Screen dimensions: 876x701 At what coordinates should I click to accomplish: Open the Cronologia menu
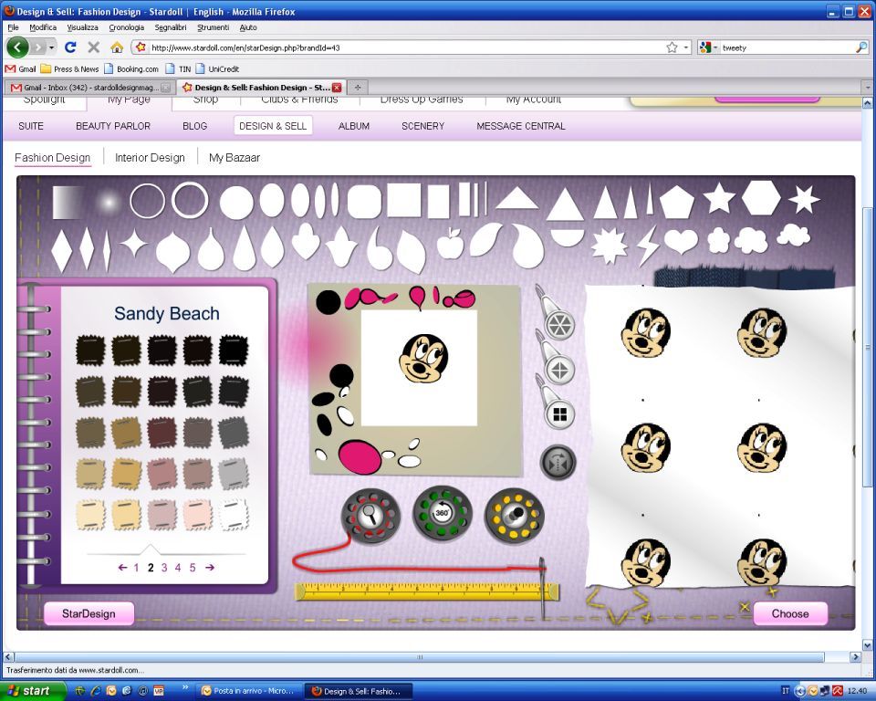point(126,26)
